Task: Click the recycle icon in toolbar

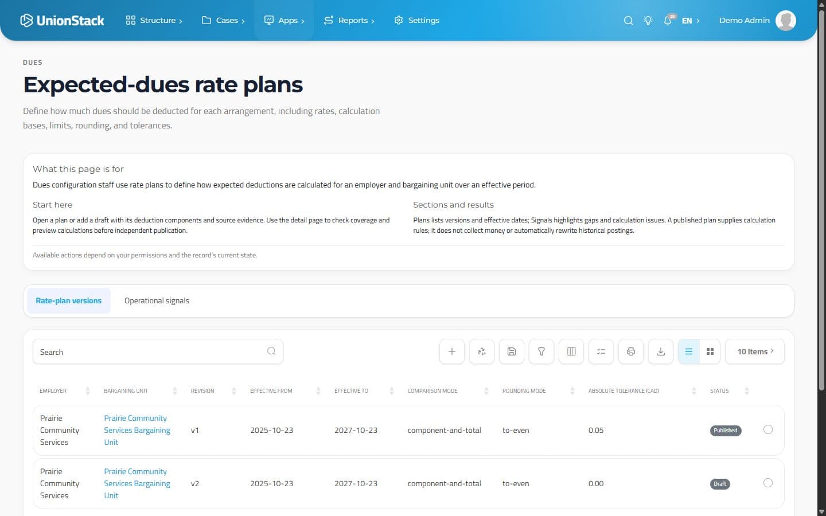Action: pos(482,351)
